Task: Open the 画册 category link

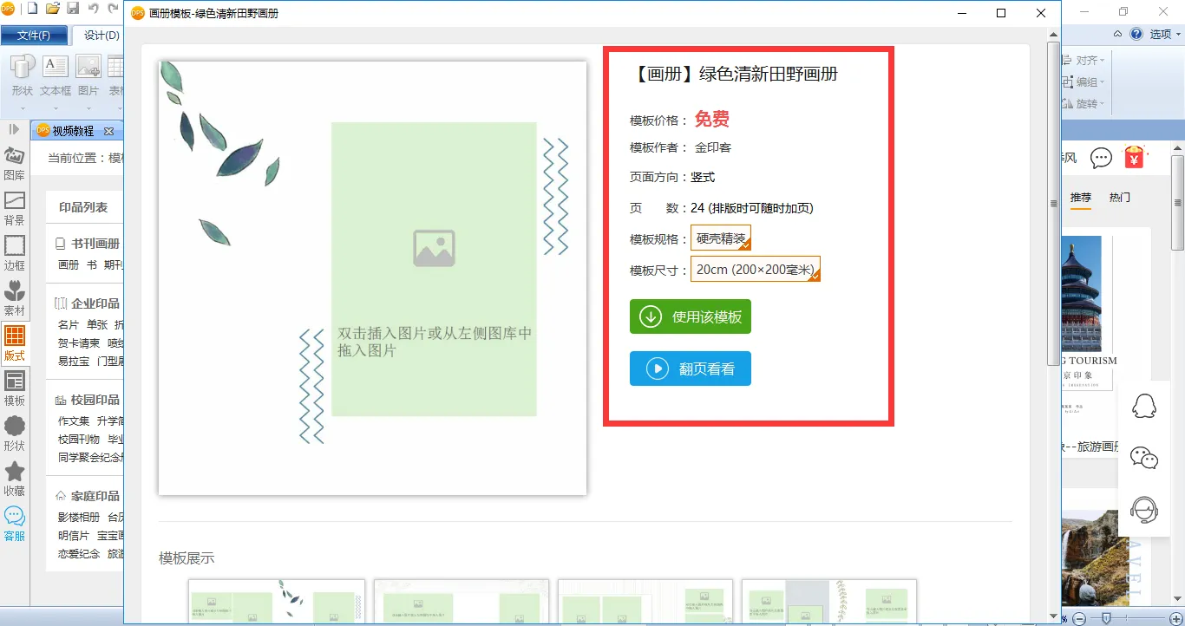Action: 69,265
